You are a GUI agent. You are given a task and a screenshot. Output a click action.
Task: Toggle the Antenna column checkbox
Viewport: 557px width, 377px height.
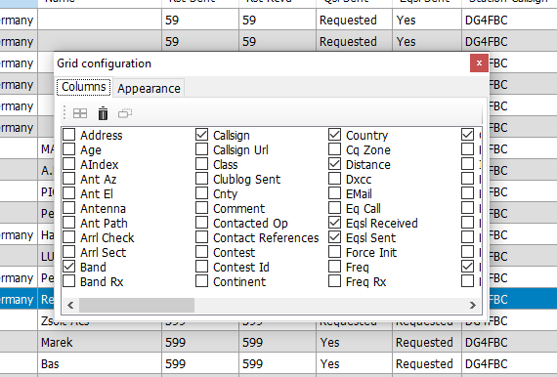[x=69, y=208]
